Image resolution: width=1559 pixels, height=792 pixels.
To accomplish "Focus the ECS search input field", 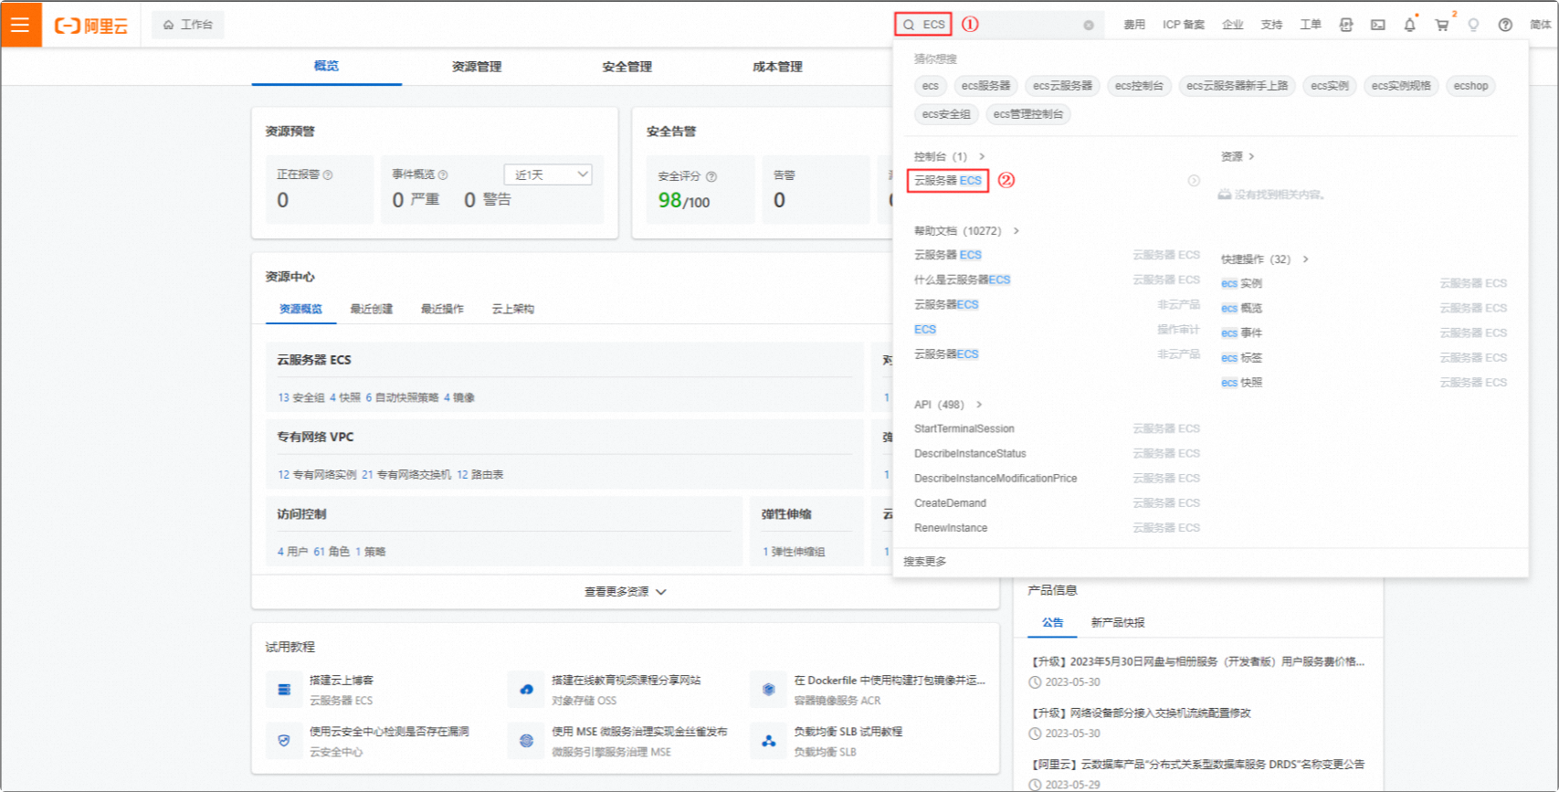I will click(1000, 25).
